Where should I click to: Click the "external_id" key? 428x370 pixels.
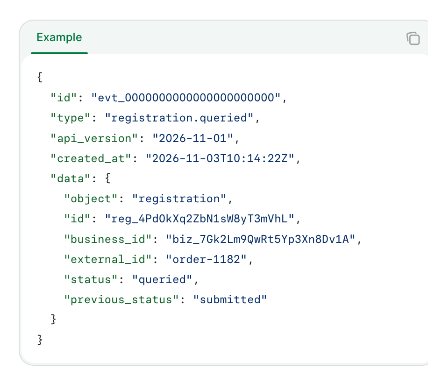point(108,259)
